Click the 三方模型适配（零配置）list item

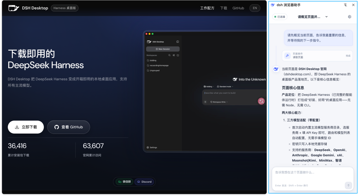click(304, 120)
